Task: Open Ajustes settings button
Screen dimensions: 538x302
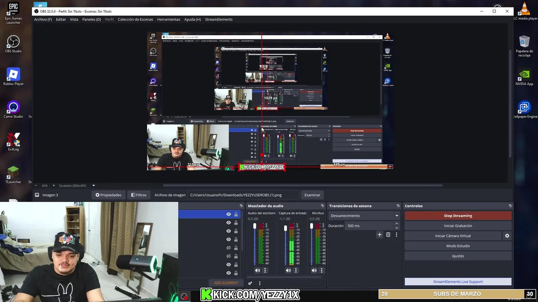Action: point(458,256)
